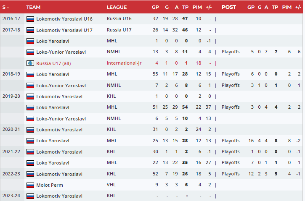The height and width of the screenshot is (201, 305).
Task: Select the POST column header
Action: 228,7
